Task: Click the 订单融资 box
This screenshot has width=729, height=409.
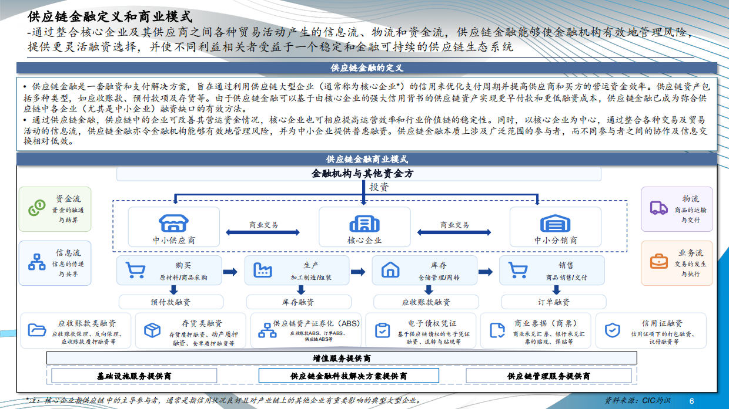Action: click(x=553, y=302)
